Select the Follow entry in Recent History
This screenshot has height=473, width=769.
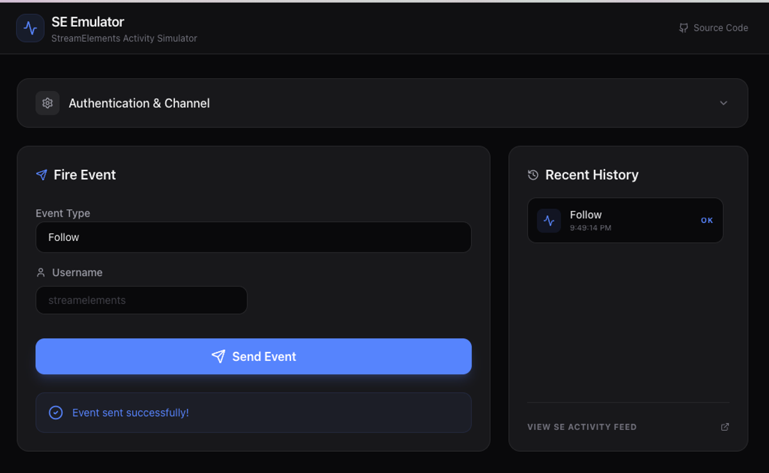pos(625,220)
